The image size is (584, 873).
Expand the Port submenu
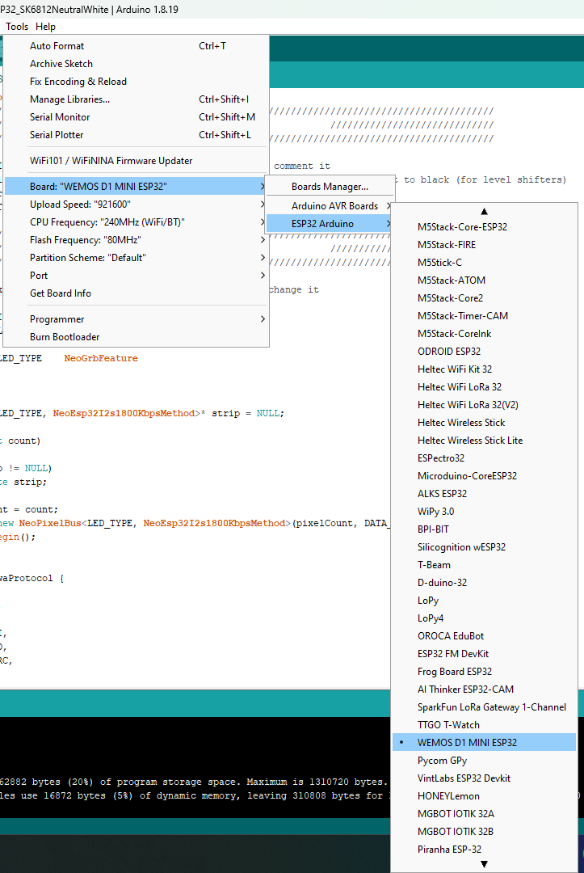(x=137, y=275)
